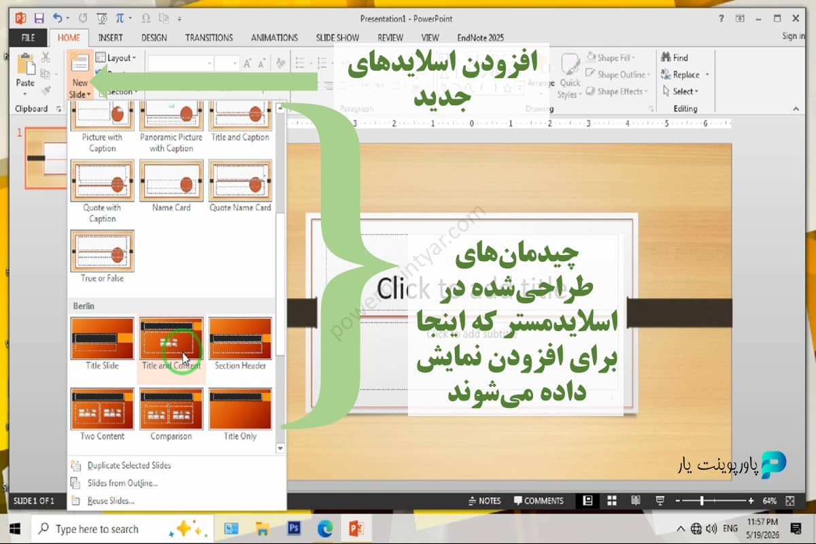
Task: Select the Berlin Comparison layout
Action: click(171, 414)
